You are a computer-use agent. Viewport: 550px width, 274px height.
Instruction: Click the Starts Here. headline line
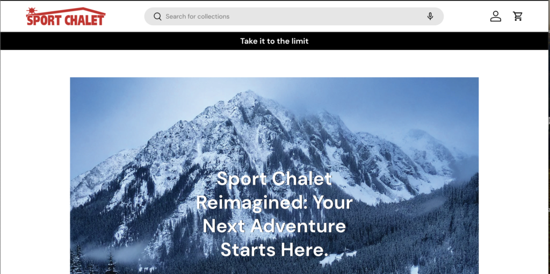coord(274,249)
